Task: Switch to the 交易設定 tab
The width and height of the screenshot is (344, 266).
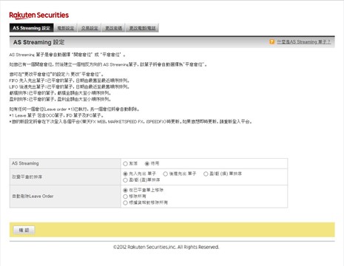Action: pyautogui.click(x=90, y=28)
